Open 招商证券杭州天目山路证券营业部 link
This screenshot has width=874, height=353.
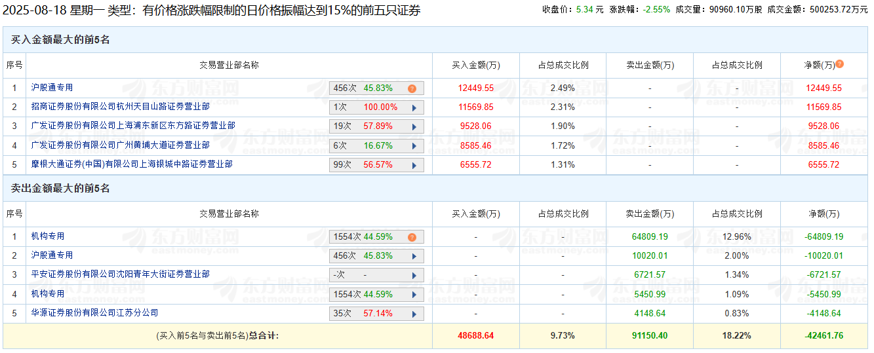[x=120, y=107]
